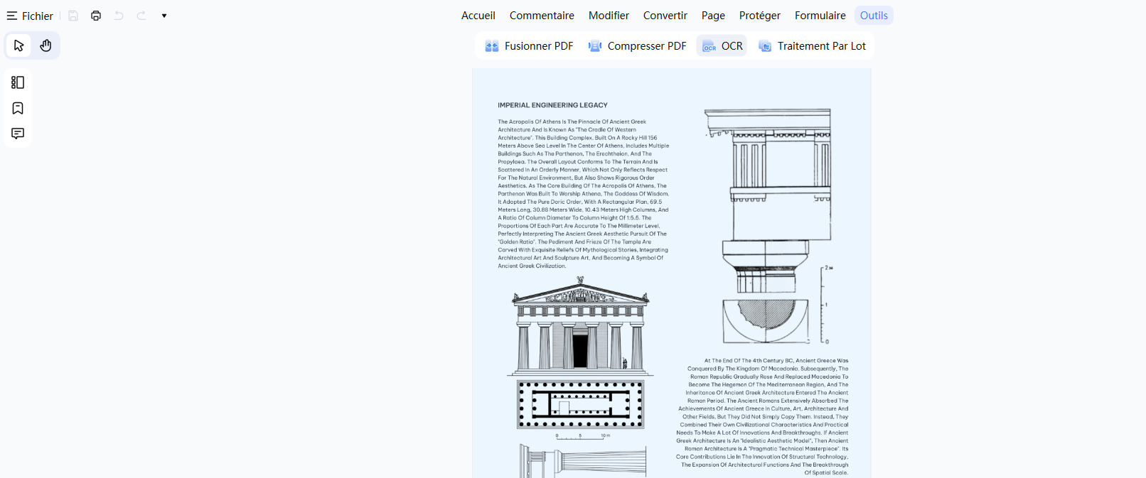Click the redo arrow icon

tap(141, 16)
